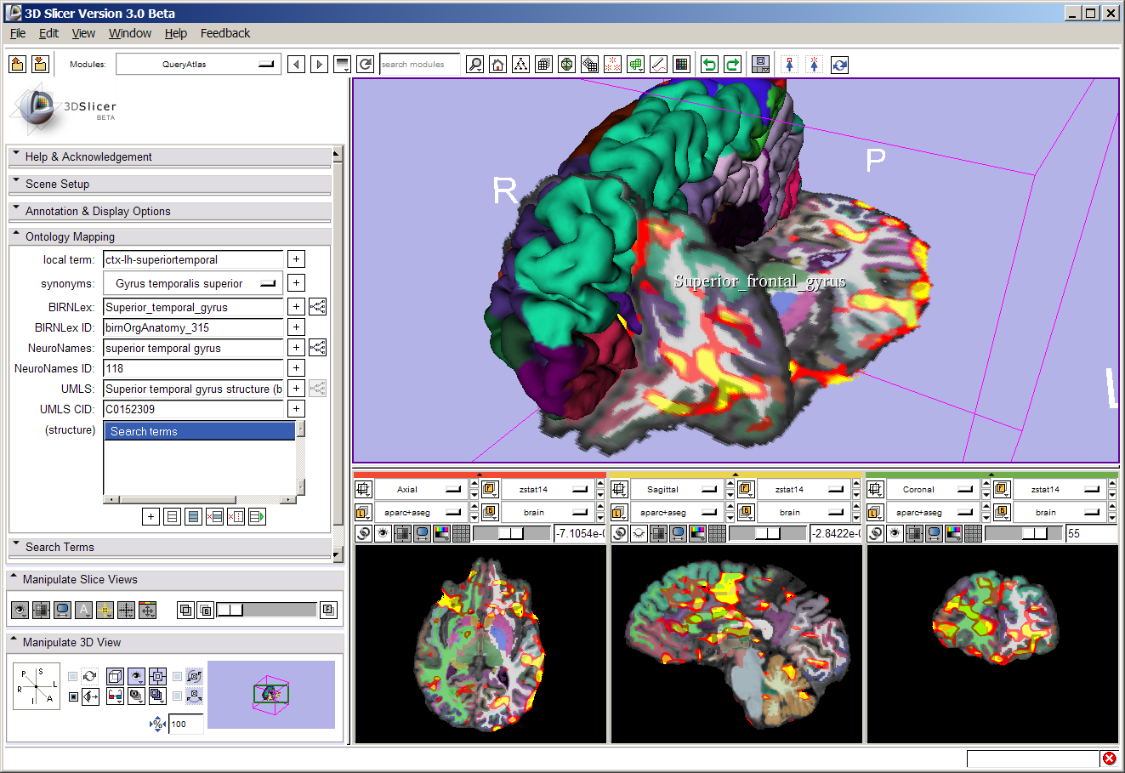Click the home module icon in toolbar

pyautogui.click(x=498, y=65)
